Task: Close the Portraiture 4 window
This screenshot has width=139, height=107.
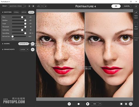Action: click(x=136, y=2)
